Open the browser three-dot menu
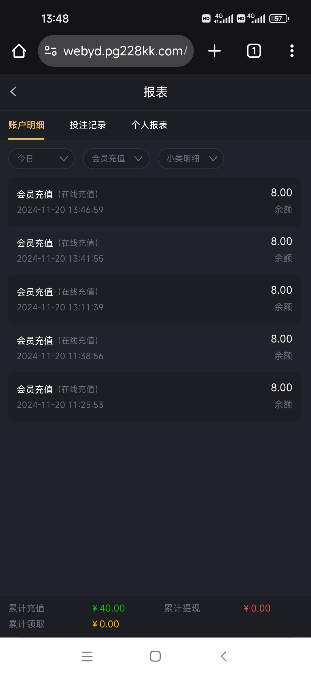Viewport: 311px width, 675px height. pyautogui.click(x=292, y=51)
